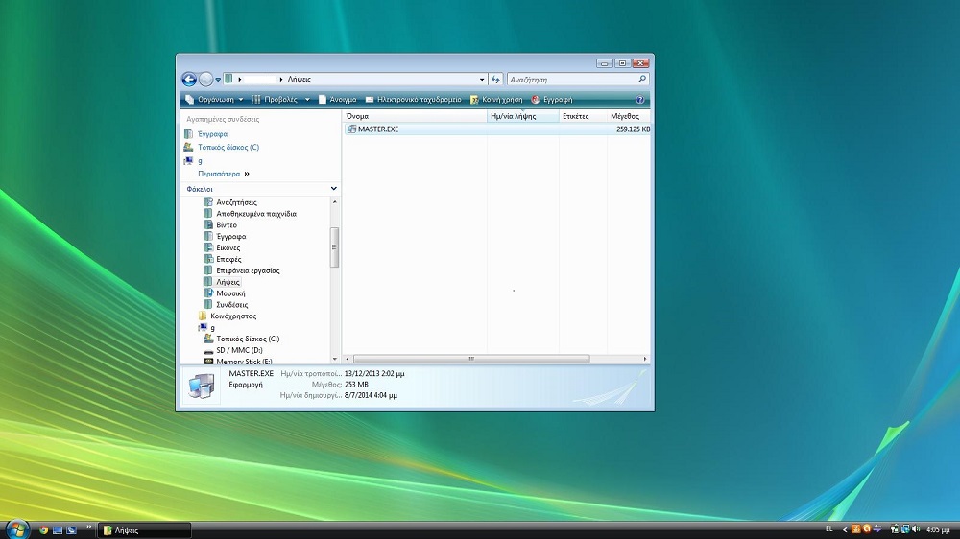Screen dimensions: 960x539
Task: Click the Ετικέτες column header
Action: coord(583,116)
